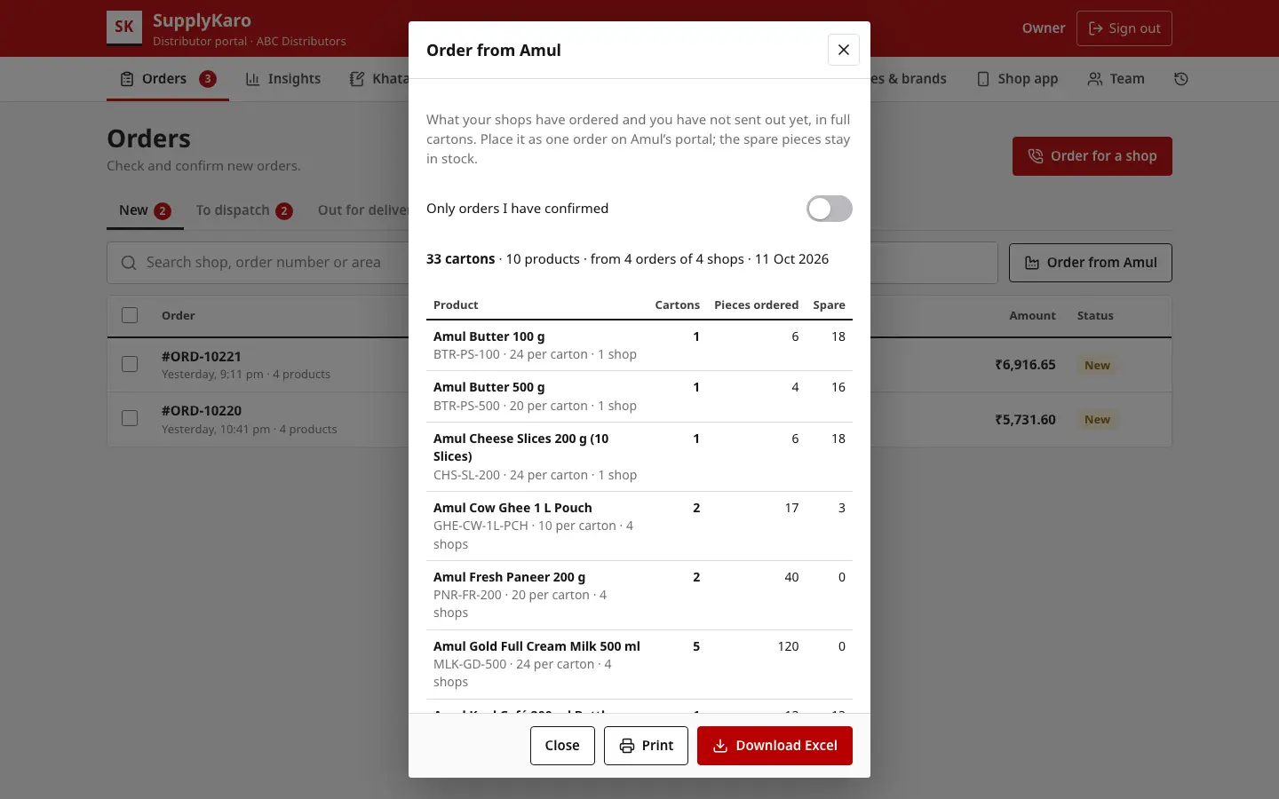
Task: Open order #ORD-10220
Action: click(x=202, y=411)
